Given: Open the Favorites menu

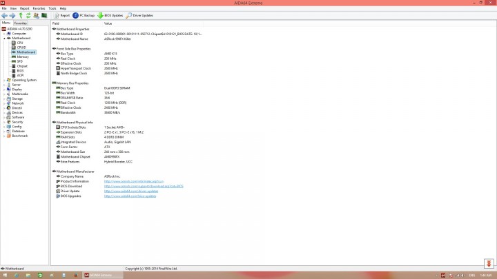Looking at the screenshot, I should [39, 8].
